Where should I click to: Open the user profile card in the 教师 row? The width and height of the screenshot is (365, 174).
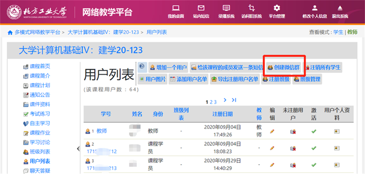coord(336,131)
